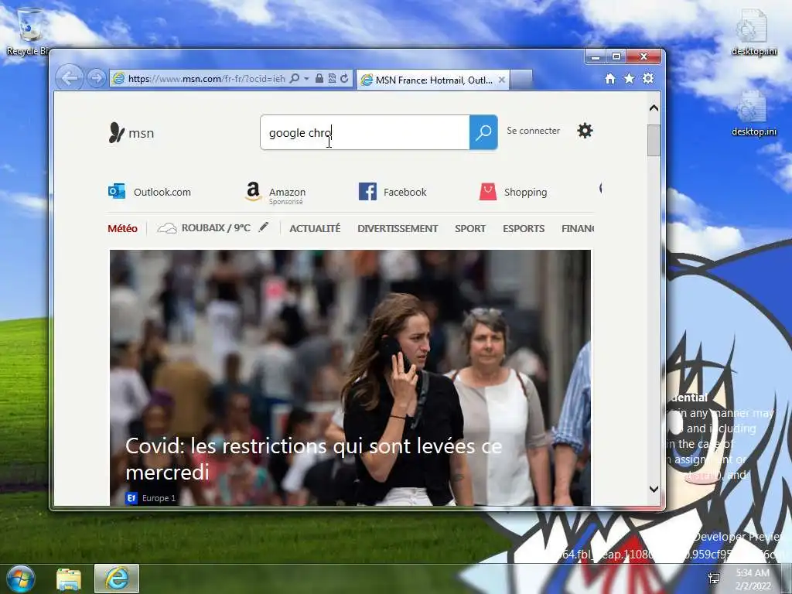Click the vertical scrollbar thumb

tap(654, 141)
